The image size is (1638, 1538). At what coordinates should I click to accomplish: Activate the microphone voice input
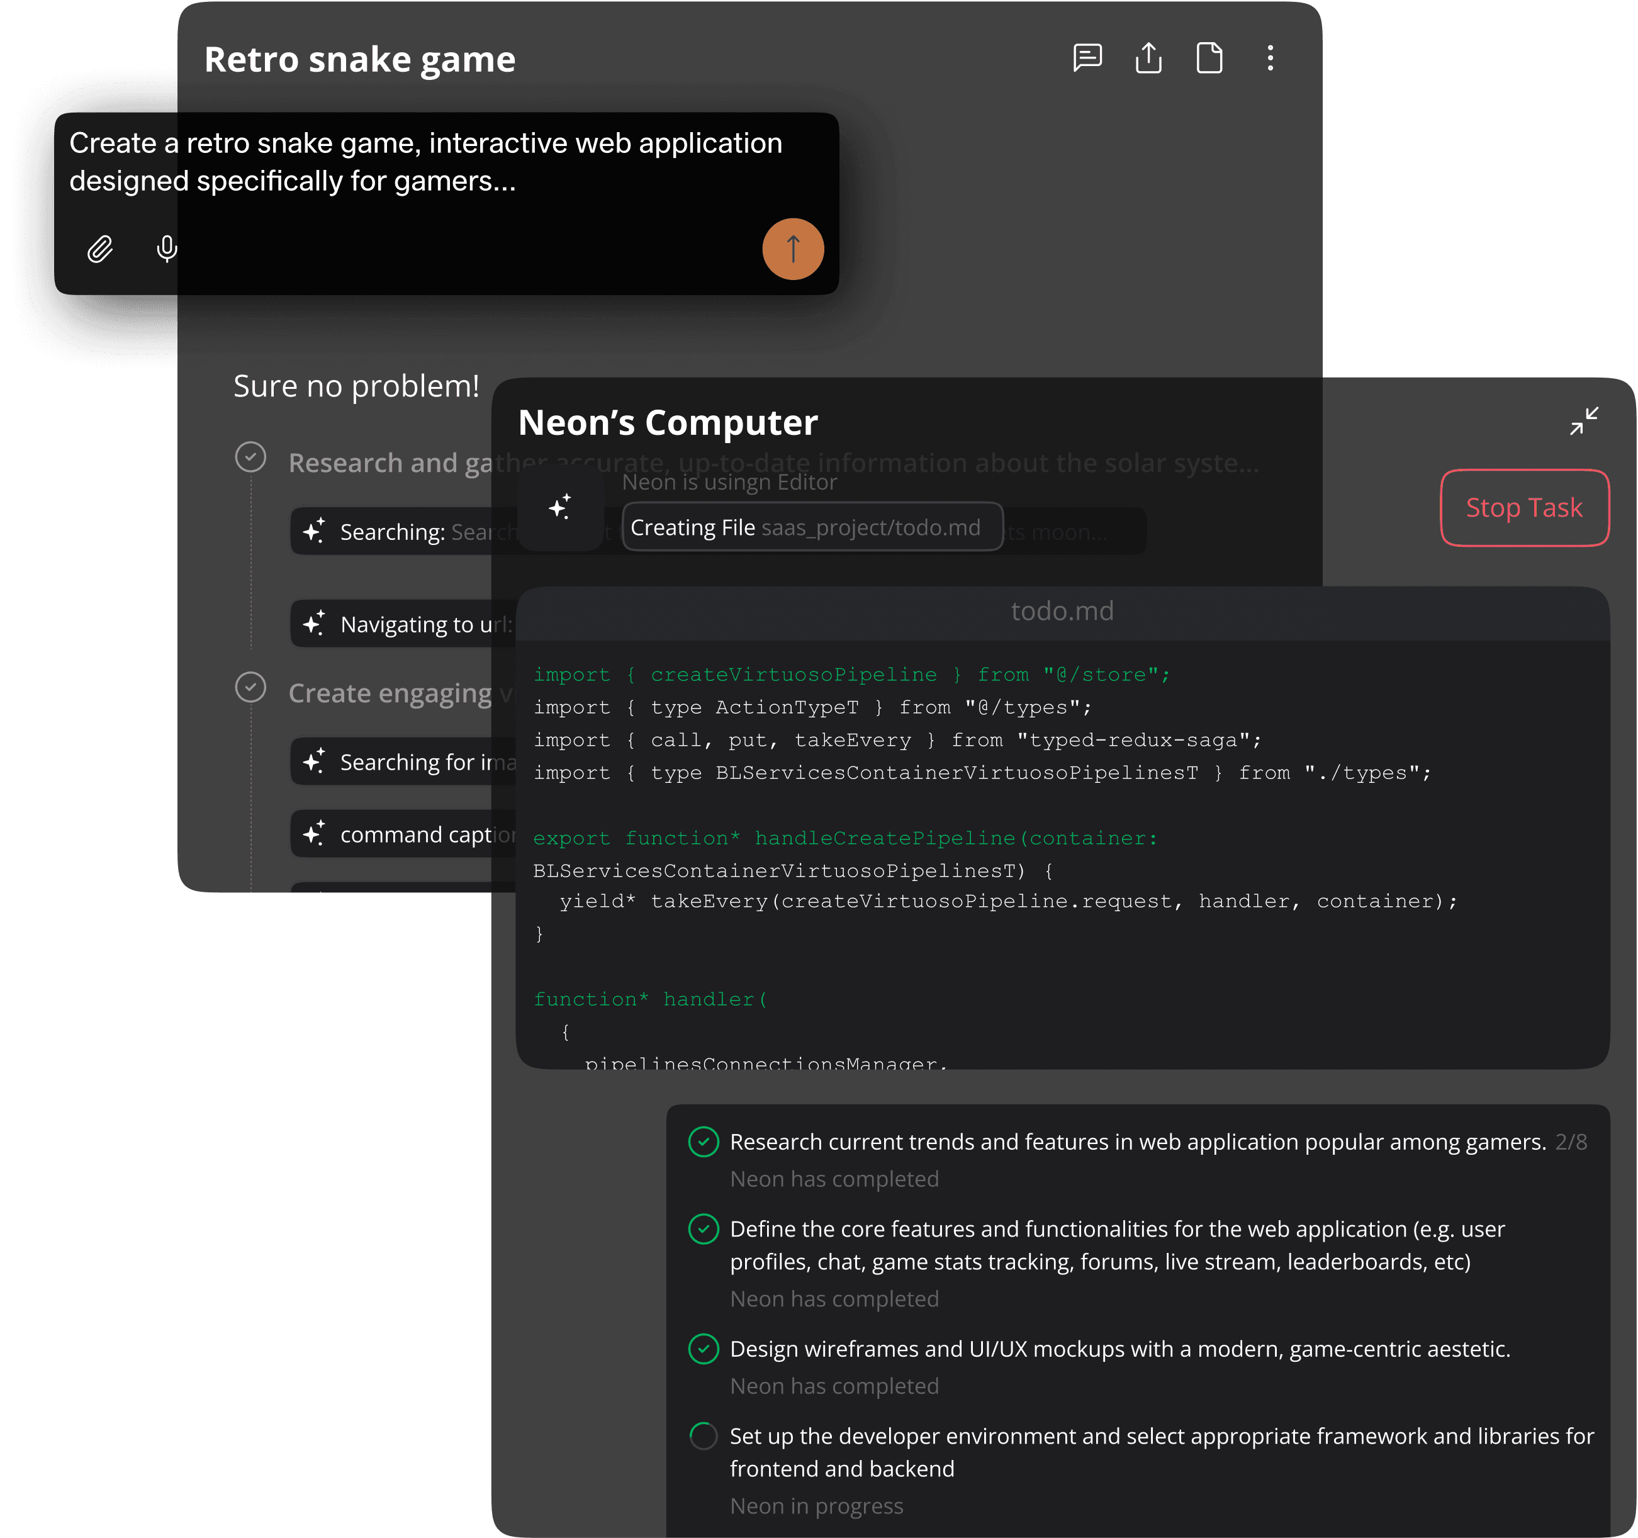[x=166, y=248]
